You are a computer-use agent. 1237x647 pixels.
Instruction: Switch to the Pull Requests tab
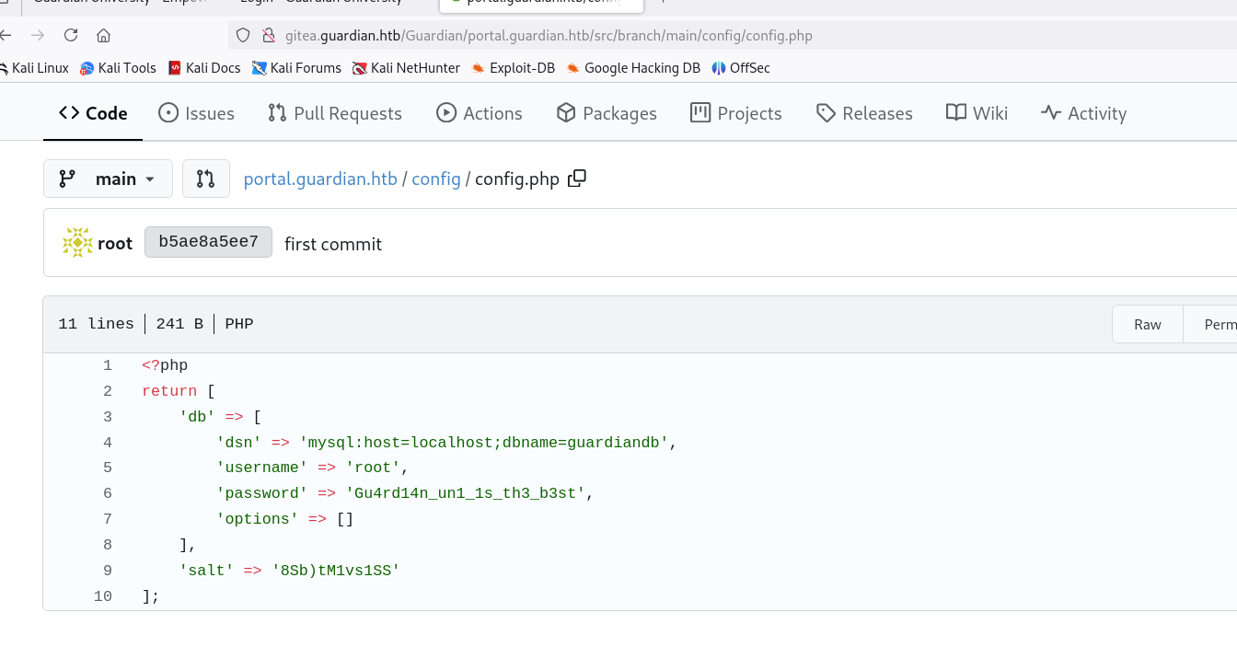click(335, 113)
